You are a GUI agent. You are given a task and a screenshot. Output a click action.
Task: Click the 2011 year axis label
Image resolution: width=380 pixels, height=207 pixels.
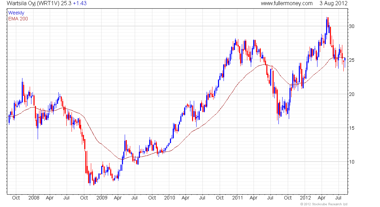tap(238, 198)
